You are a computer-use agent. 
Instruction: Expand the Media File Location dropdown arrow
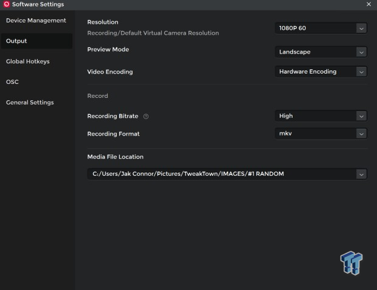coord(361,174)
